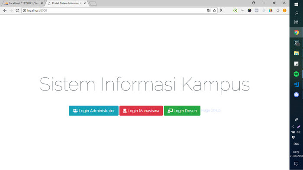This screenshot has height=170, width=303.
Task: Click the faint padlock extension icon
Action: click(264, 10)
